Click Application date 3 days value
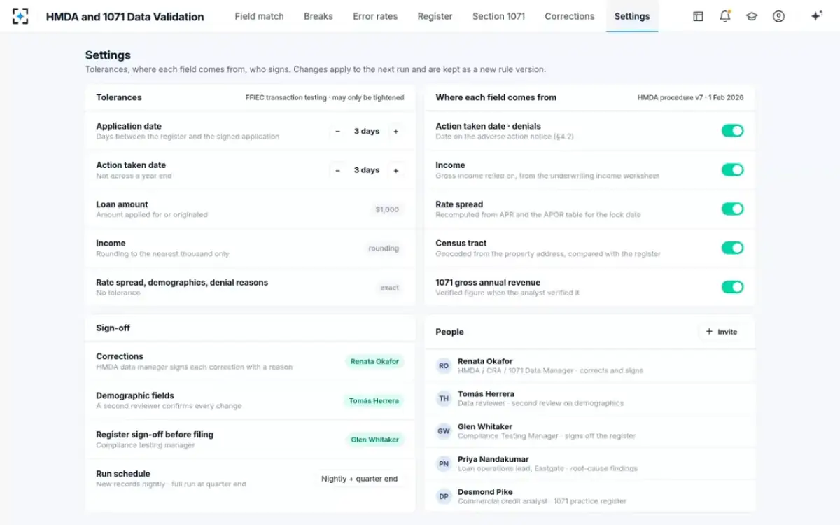840x525 pixels. [x=367, y=132]
